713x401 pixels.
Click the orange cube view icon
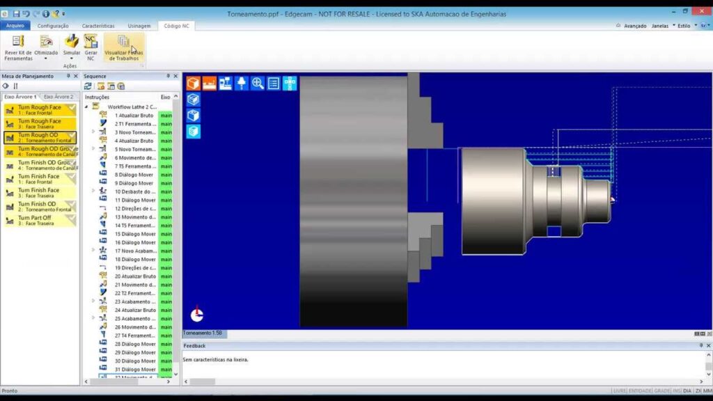click(x=193, y=84)
